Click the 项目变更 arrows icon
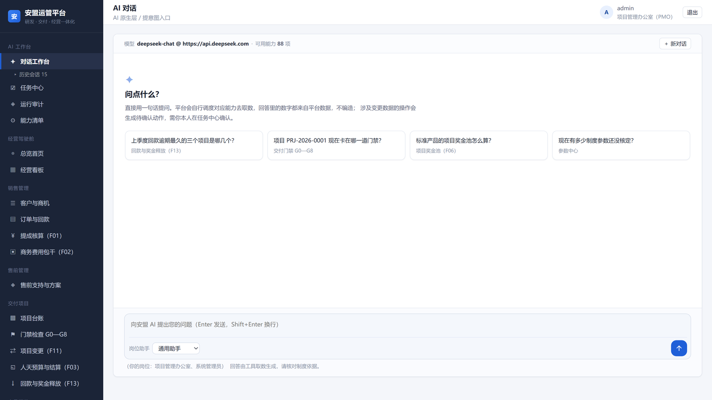712x400 pixels. (x=13, y=351)
